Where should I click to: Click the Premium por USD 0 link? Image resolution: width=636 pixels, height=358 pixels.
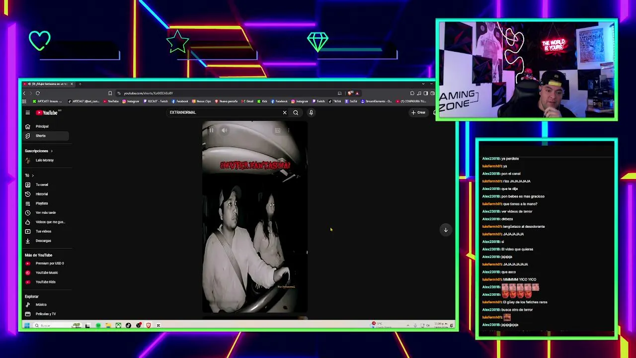[46, 263]
